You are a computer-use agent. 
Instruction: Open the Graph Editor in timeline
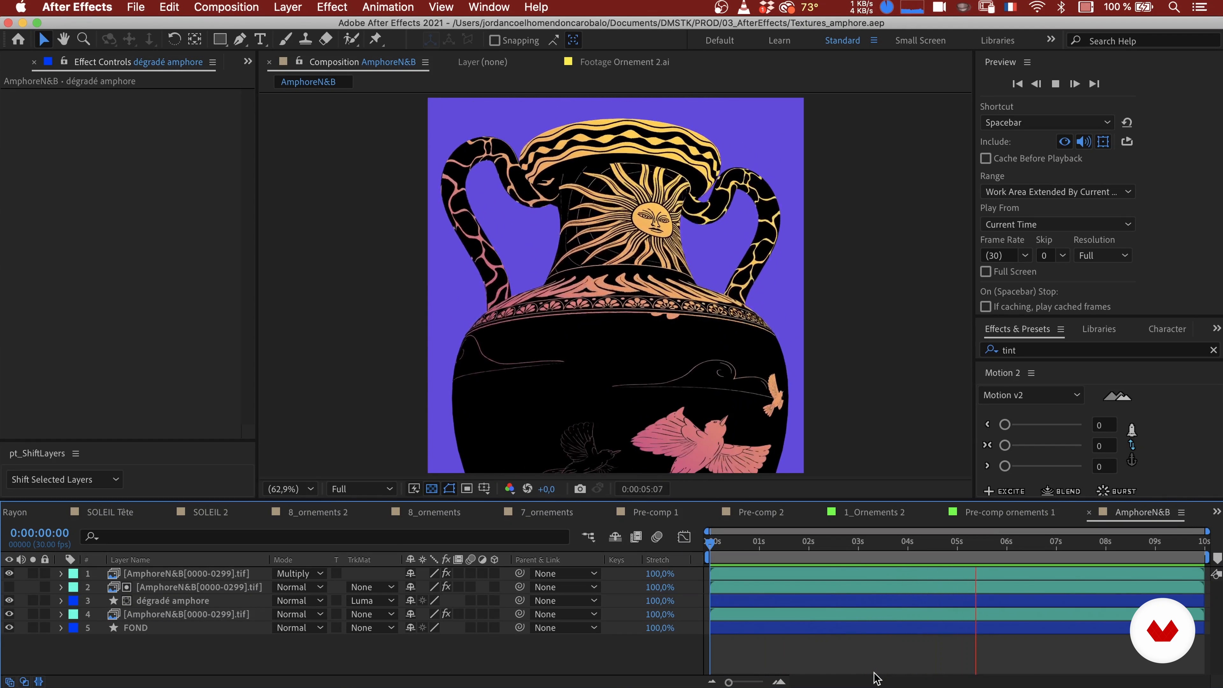pos(684,537)
